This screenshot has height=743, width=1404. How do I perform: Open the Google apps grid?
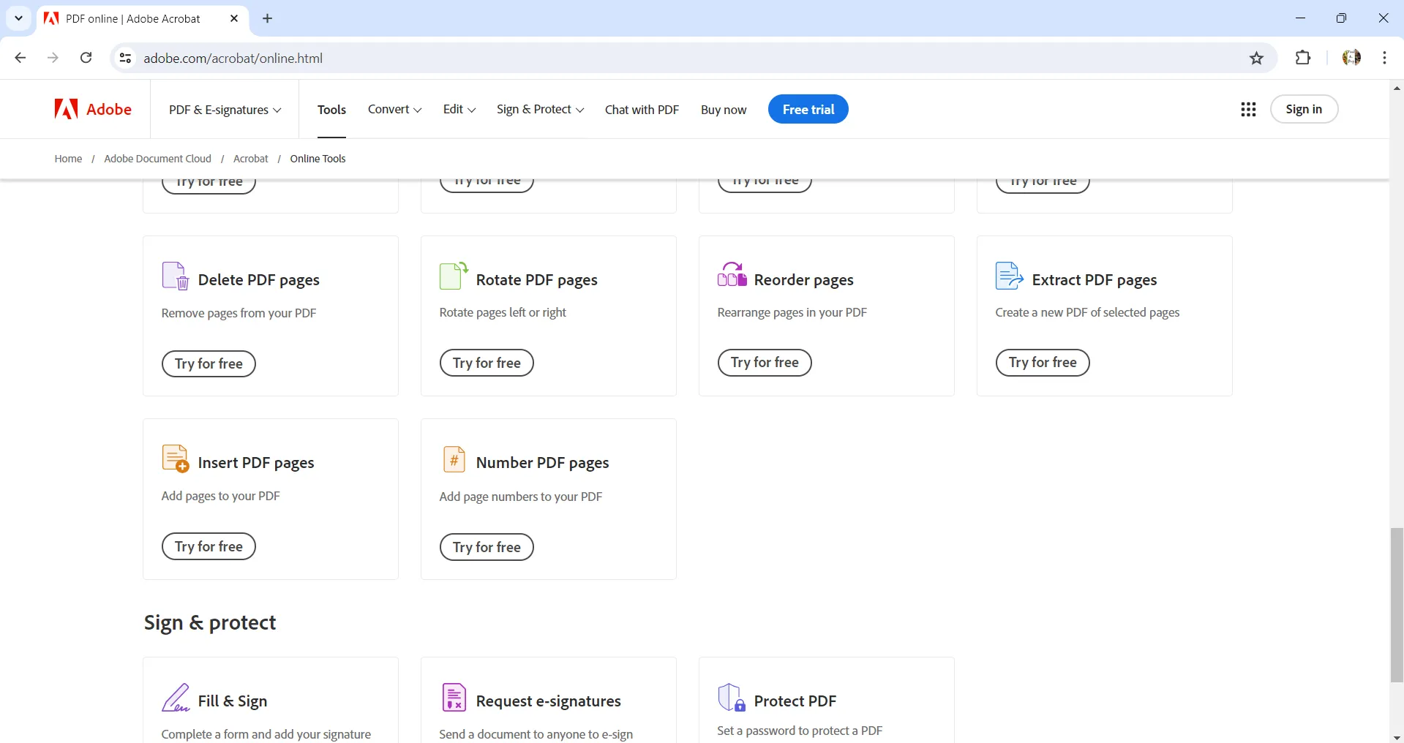(1248, 109)
